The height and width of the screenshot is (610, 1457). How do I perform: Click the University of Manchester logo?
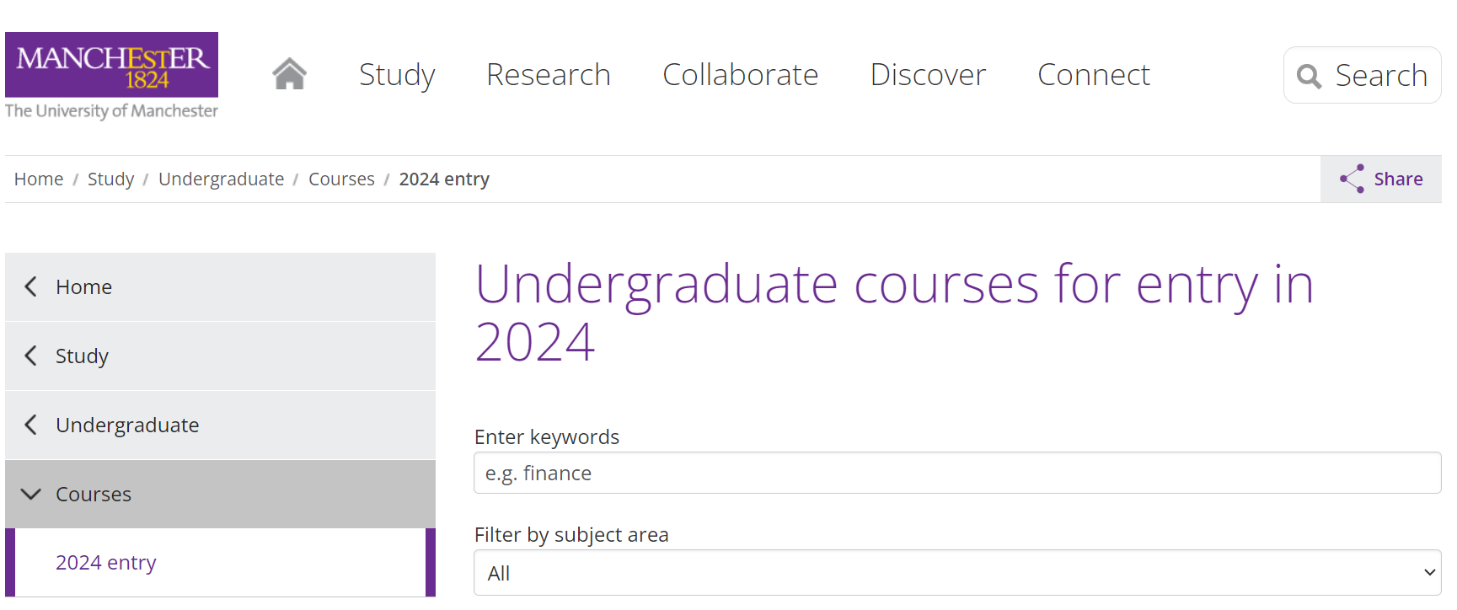coord(111,76)
